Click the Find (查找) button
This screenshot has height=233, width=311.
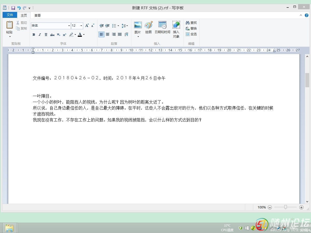pos(191,23)
